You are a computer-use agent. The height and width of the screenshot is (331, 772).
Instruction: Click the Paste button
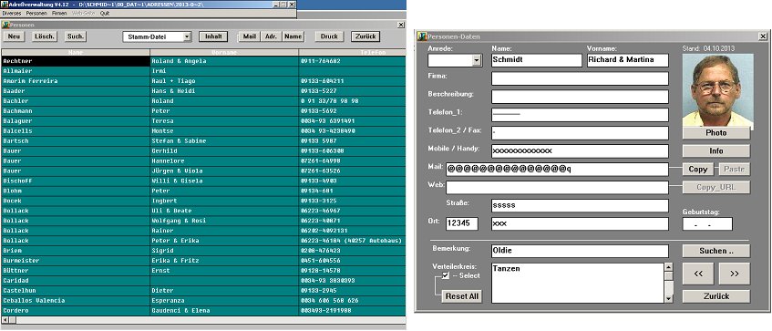(735, 169)
